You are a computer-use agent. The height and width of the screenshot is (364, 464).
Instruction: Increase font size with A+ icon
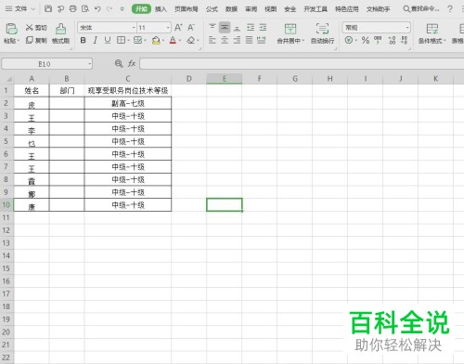(x=178, y=28)
